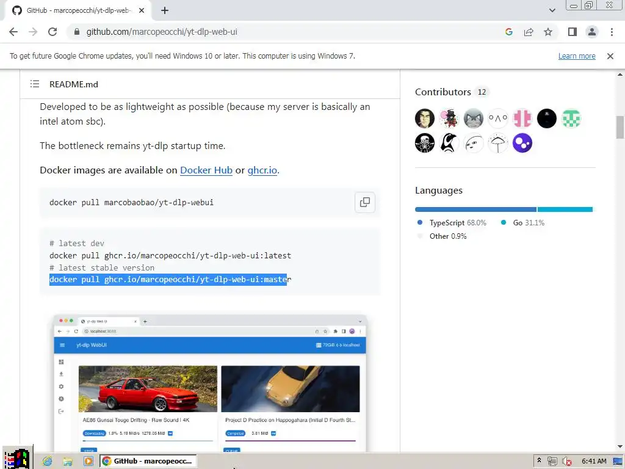Open Windows Media Player from taskbar
625x469 pixels.
tap(88, 461)
